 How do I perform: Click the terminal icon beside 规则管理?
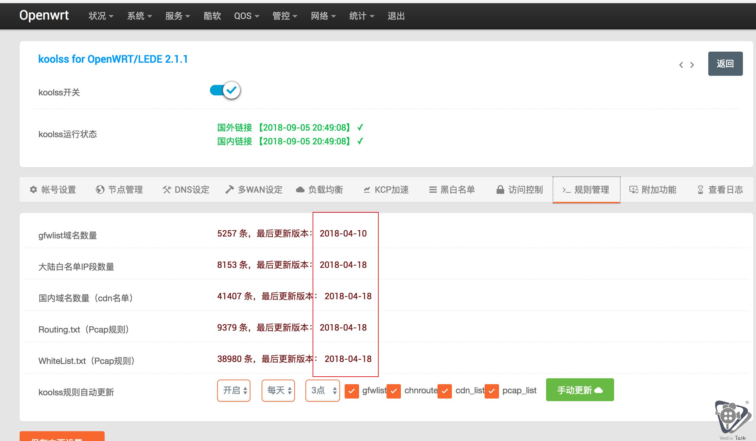point(566,190)
